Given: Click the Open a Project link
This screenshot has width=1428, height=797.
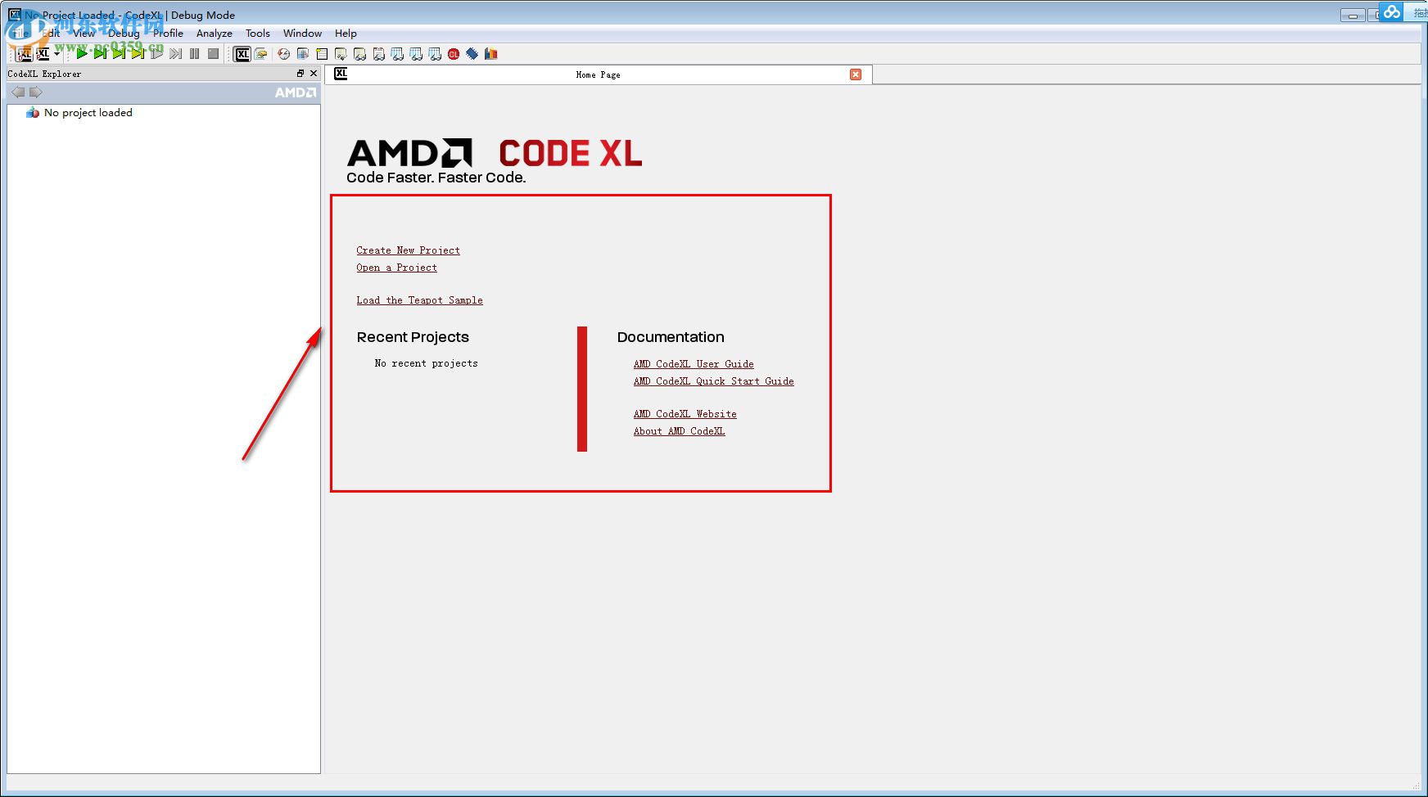Looking at the screenshot, I should [x=396, y=268].
